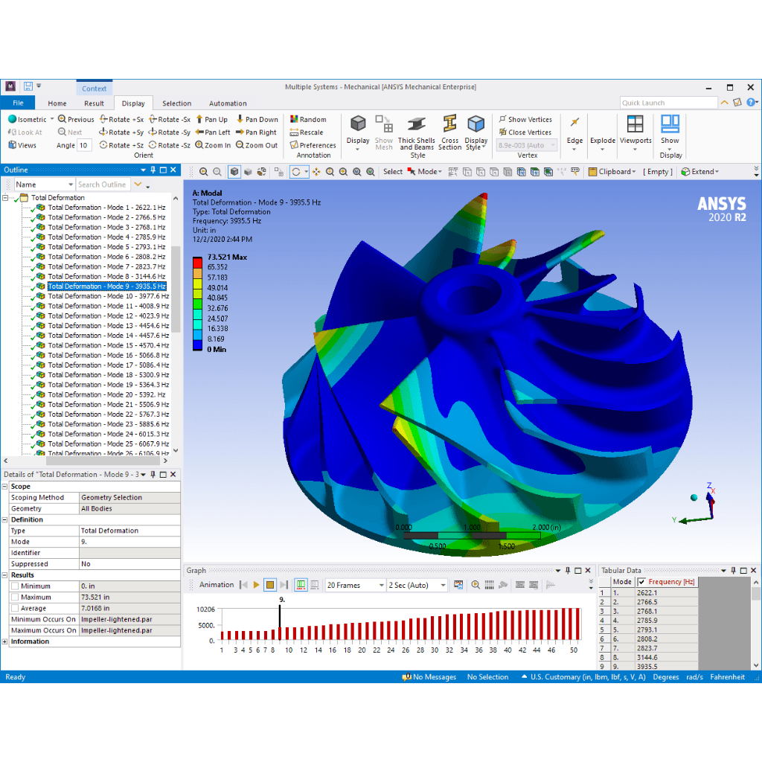Click the Clipboard button

click(612, 172)
